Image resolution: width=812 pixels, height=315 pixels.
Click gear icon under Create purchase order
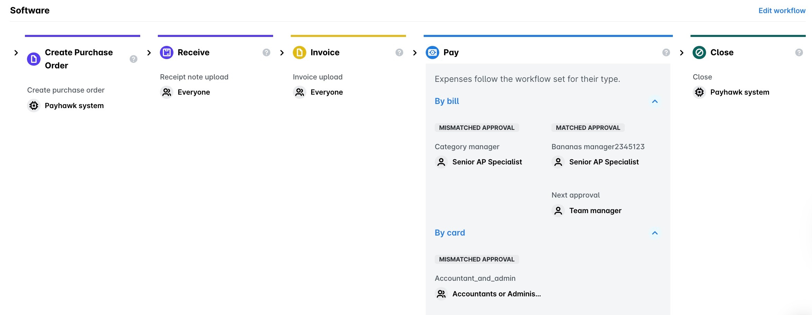pyautogui.click(x=34, y=105)
